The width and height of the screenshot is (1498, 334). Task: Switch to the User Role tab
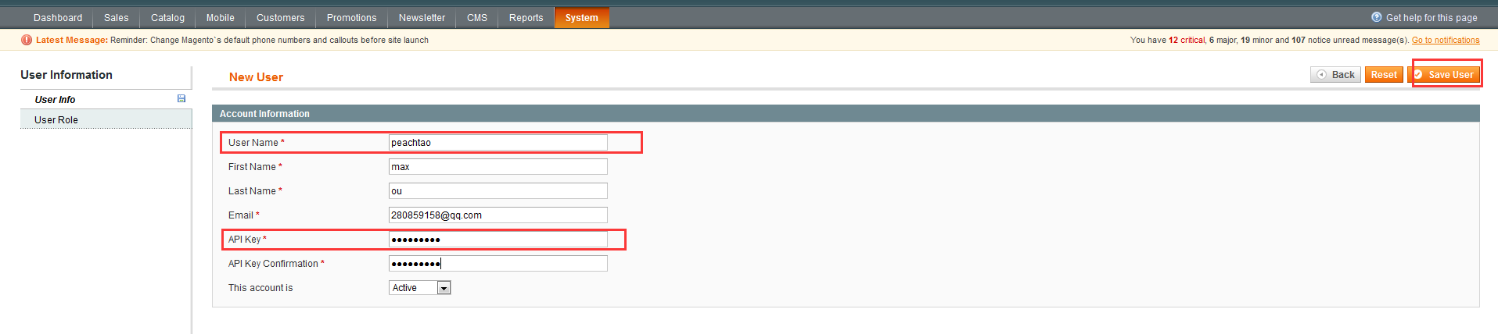point(56,120)
